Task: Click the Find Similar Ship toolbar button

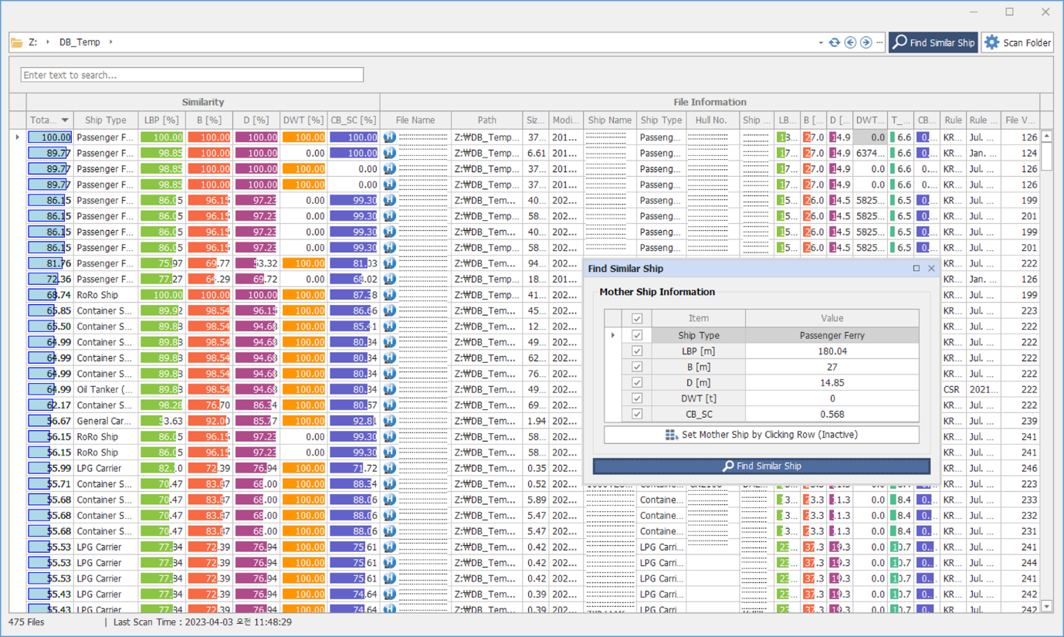Action: 934,42
